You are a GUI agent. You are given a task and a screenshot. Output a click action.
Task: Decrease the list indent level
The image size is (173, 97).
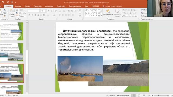point(69,11)
